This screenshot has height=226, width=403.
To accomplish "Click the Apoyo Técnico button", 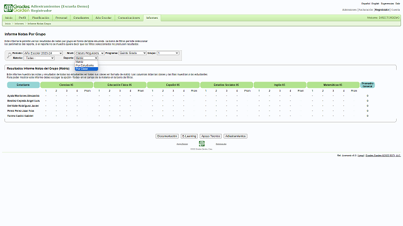I will coord(210,136).
